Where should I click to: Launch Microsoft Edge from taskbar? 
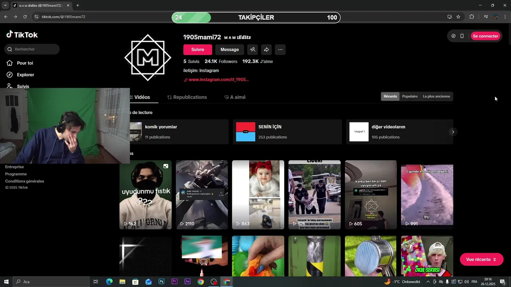(x=109, y=282)
